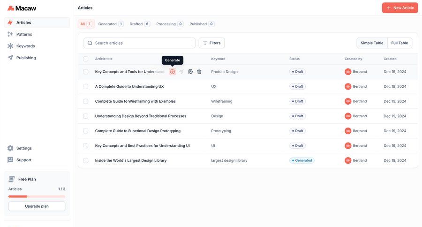Open A Complete Guide to Understanding UX
The height and width of the screenshot is (227, 422).
click(129, 86)
